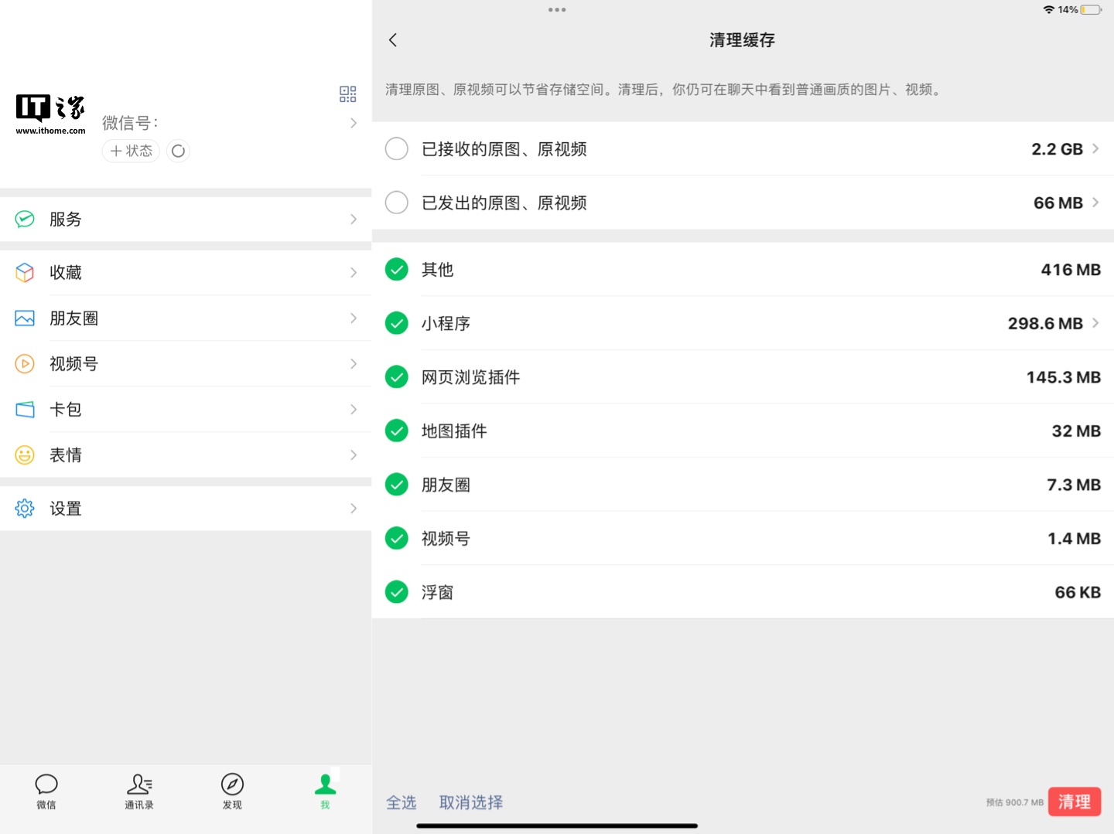Uncheck 视频号 in the cache list
The width and height of the screenshot is (1114, 834).
[397, 538]
